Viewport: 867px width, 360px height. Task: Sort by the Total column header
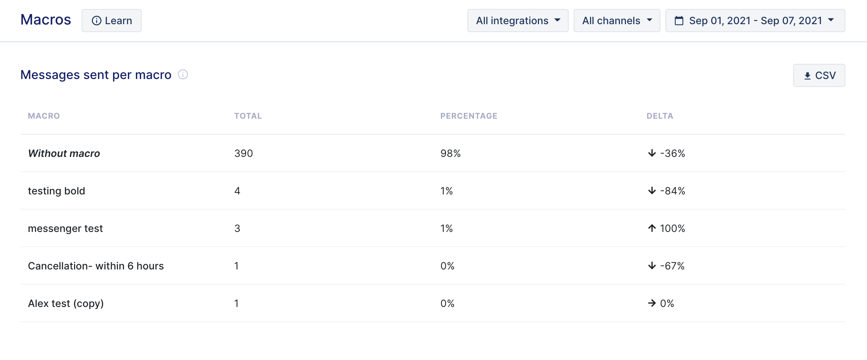pyautogui.click(x=248, y=116)
